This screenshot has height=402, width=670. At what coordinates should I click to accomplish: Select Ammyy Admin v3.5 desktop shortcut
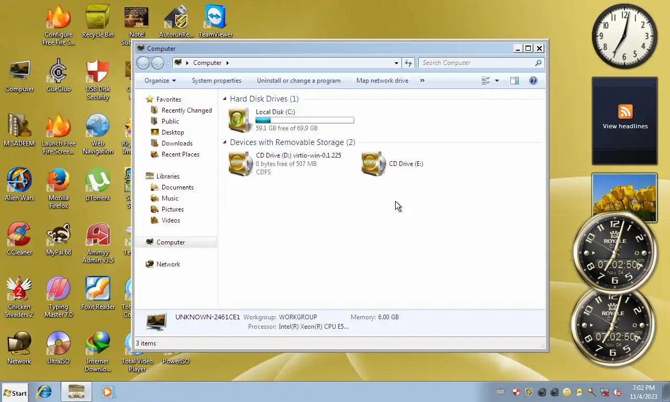(98, 243)
